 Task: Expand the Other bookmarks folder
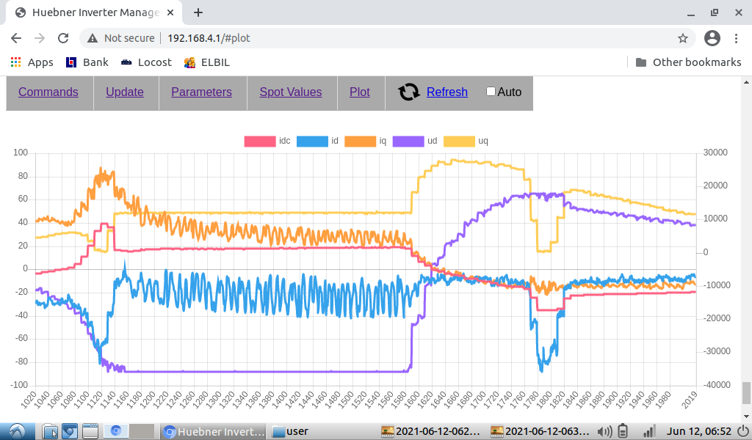coord(688,62)
